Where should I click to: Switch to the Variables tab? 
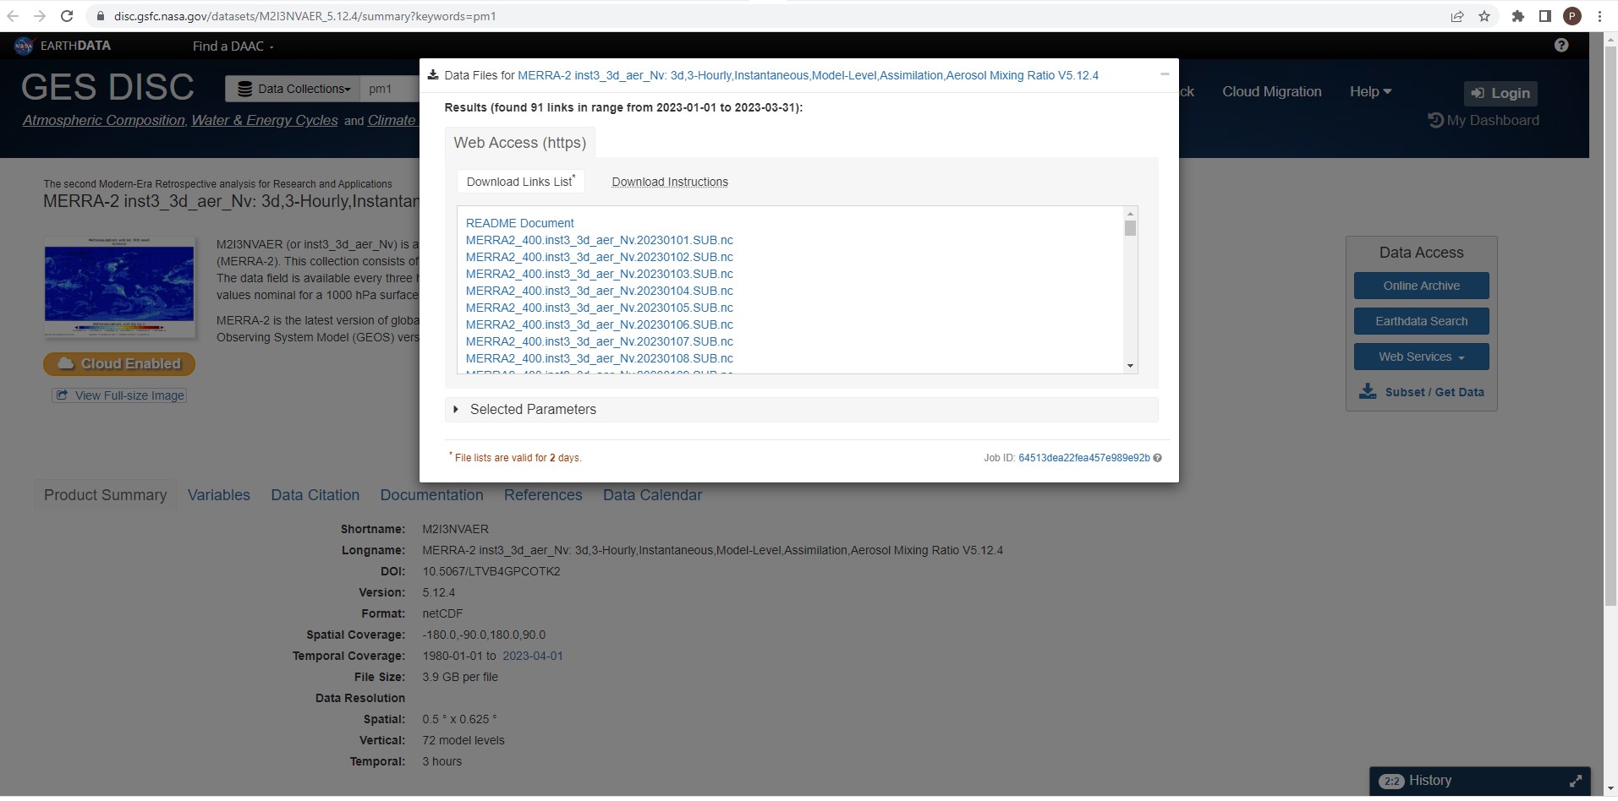point(218,495)
